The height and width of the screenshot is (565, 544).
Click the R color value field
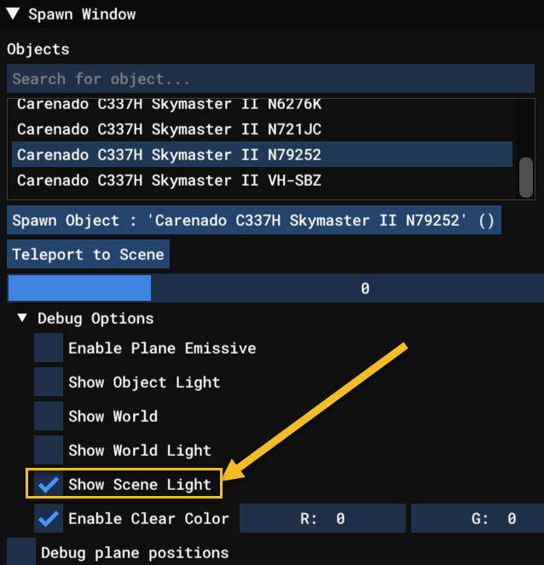[x=322, y=519]
